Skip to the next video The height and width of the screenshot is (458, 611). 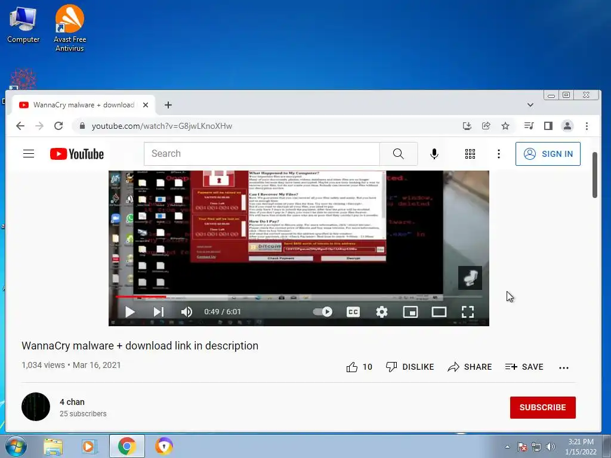(x=158, y=311)
